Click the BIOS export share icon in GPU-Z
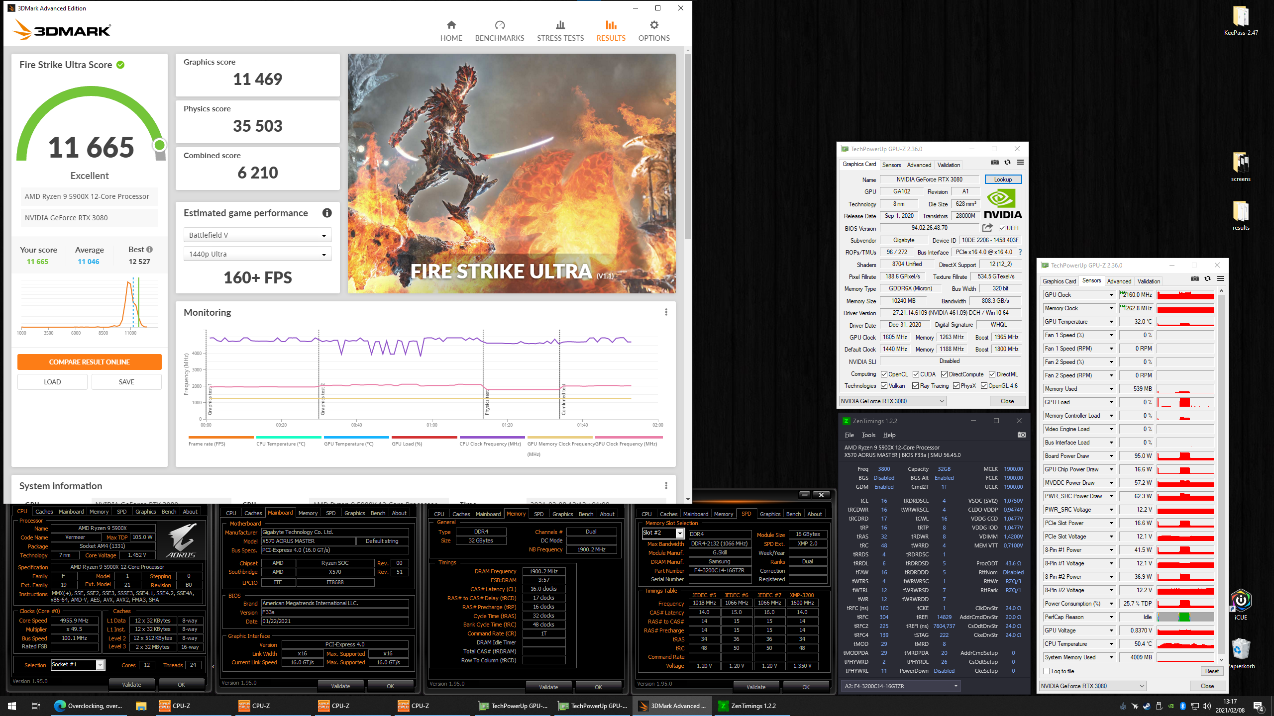 click(x=987, y=228)
